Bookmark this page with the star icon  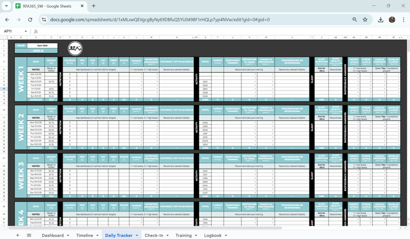(x=365, y=20)
